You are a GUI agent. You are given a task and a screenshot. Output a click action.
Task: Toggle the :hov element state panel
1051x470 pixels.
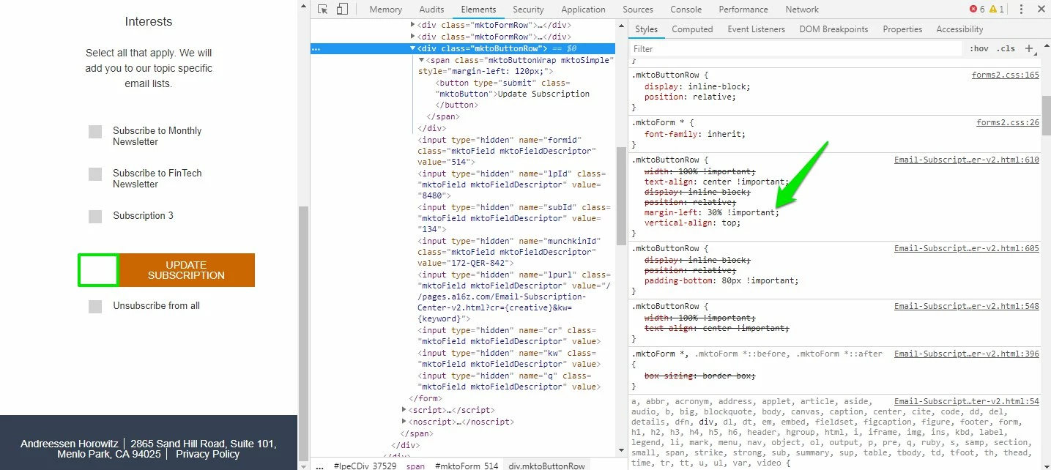click(x=978, y=48)
